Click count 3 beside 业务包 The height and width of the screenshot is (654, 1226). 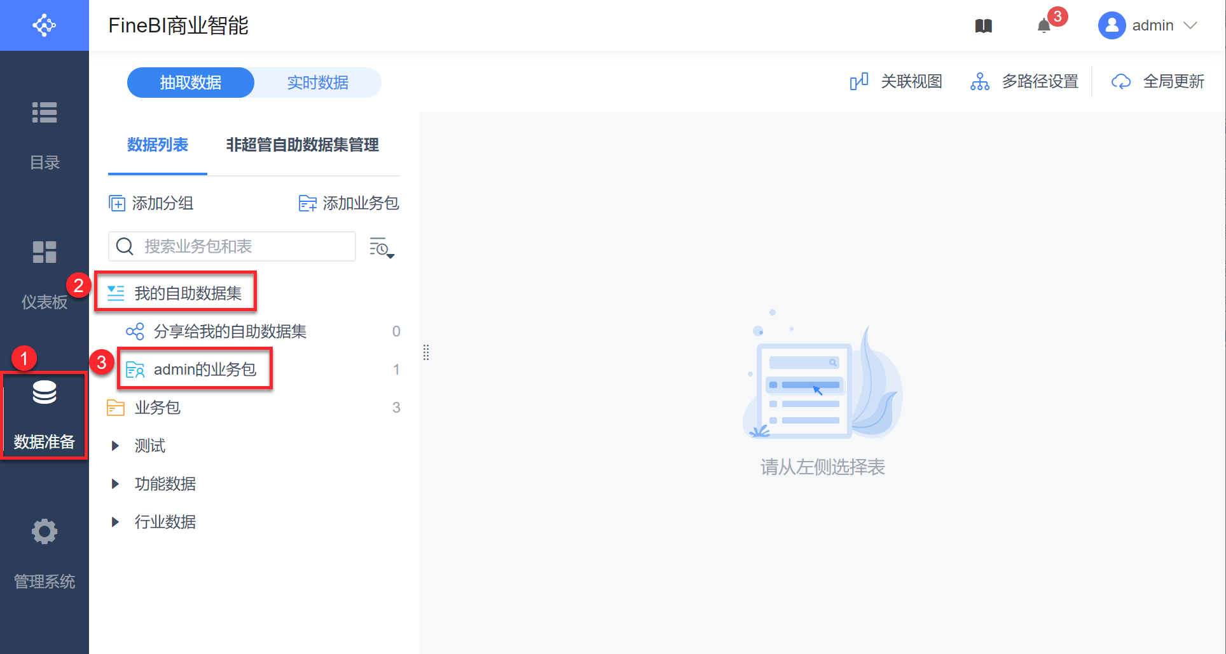396,408
